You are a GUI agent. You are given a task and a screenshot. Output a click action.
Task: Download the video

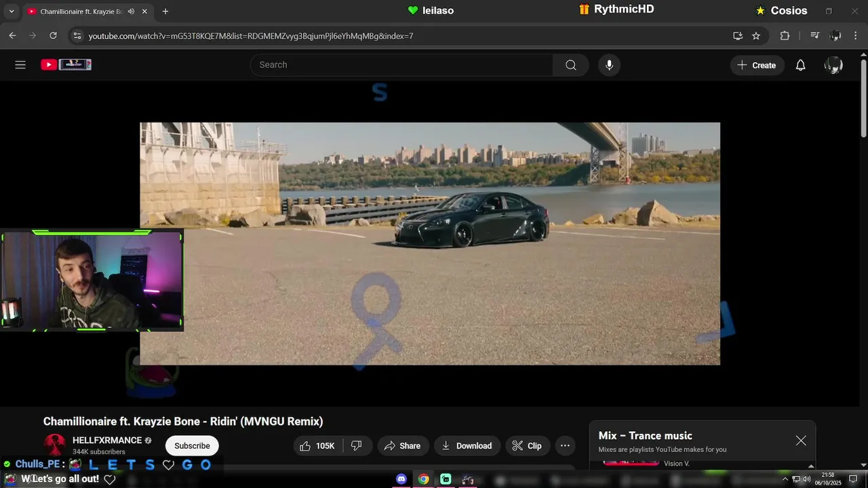coord(467,445)
